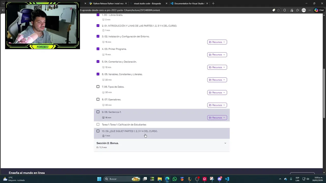Viewport: 326px width, 183px height.
Task: Open the media control music icon
Action: coord(291,10)
